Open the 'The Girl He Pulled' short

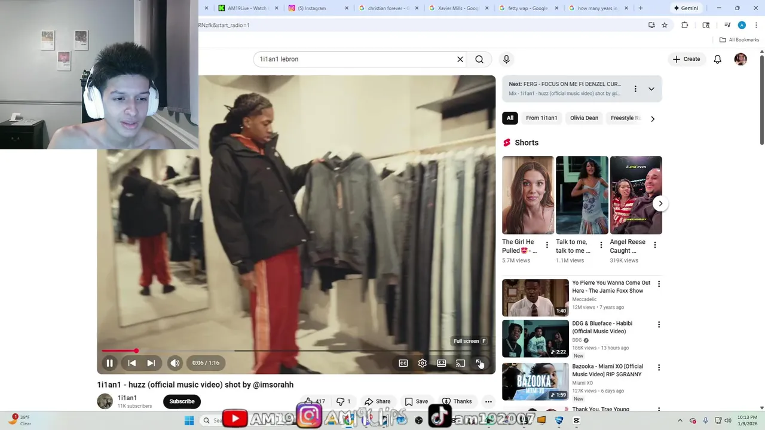pyautogui.click(x=528, y=195)
